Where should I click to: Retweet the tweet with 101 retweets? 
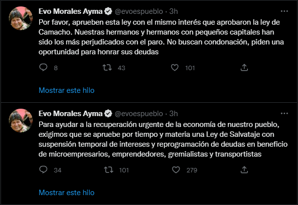point(108,170)
